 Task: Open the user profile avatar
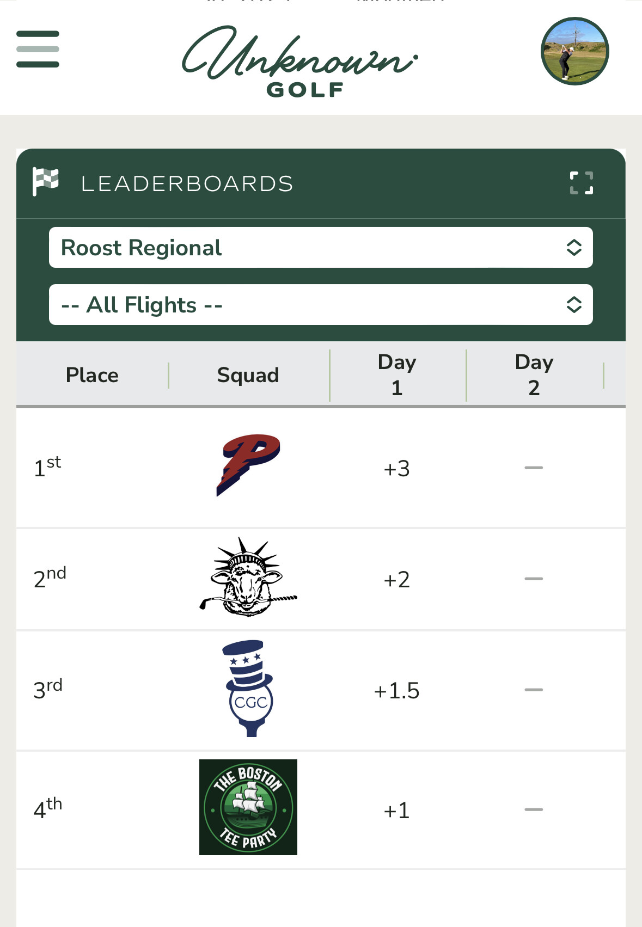(x=574, y=51)
